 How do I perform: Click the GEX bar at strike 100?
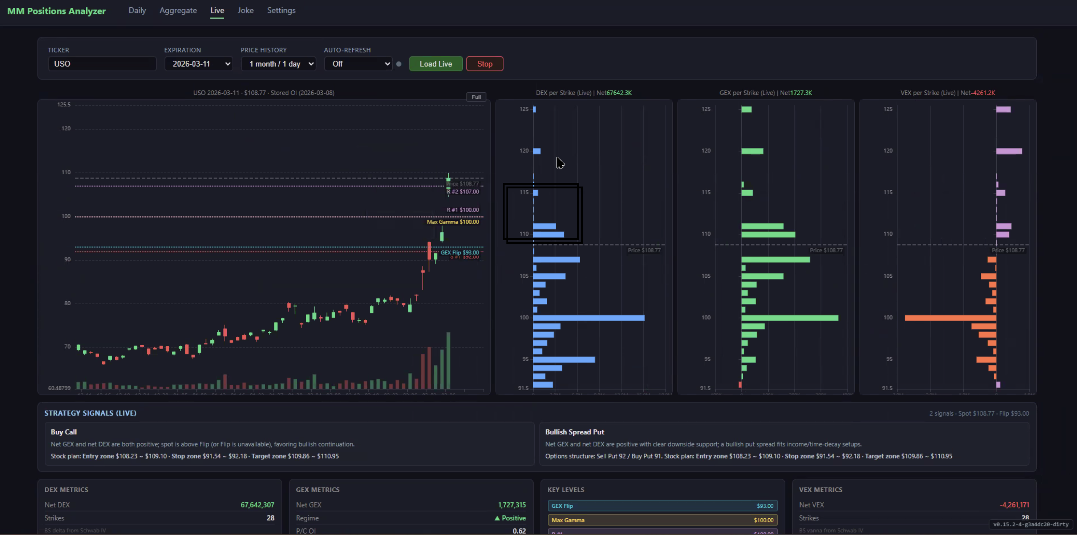tap(790, 318)
